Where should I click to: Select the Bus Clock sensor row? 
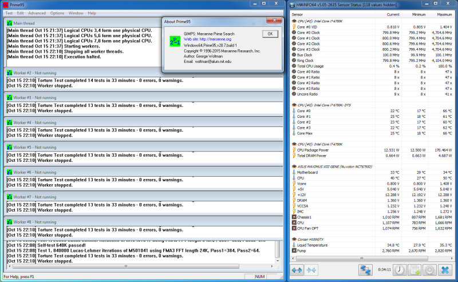click(x=373, y=55)
